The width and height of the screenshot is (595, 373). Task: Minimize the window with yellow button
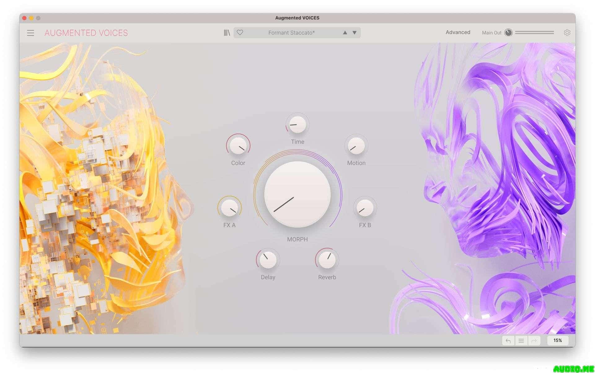tap(31, 18)
